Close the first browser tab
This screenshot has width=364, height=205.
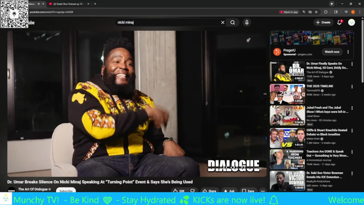pos(43,4)
